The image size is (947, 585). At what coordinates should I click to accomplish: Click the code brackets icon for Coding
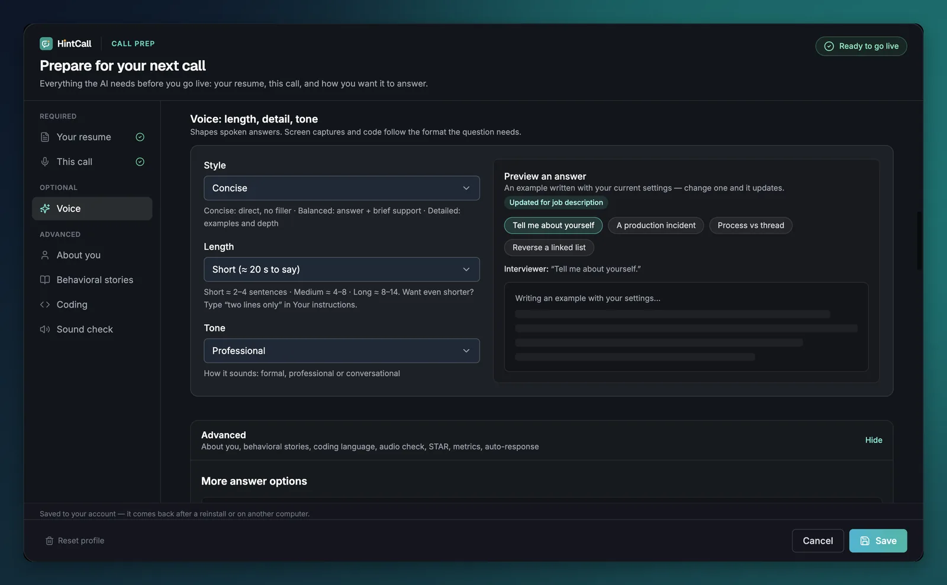[x=45, y=305]
